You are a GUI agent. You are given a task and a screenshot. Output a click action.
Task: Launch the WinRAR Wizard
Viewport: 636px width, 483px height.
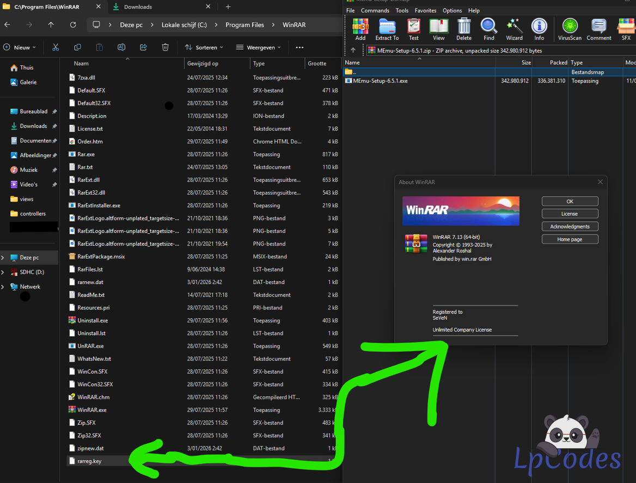[x=514, y=29]
